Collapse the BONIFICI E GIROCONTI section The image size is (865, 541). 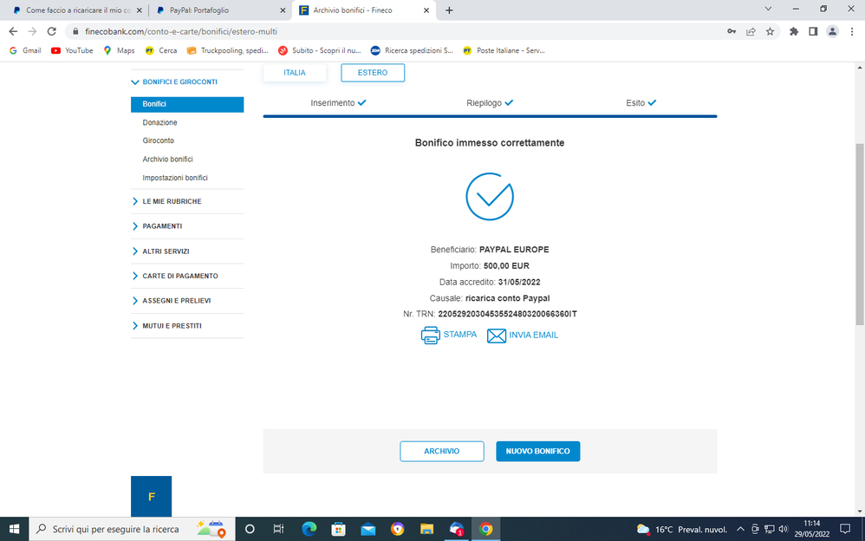point(174,81)
